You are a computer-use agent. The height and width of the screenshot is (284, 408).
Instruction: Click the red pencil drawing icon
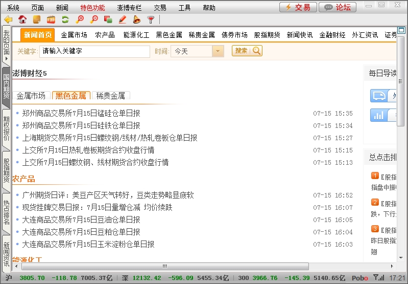click(122, 20)
